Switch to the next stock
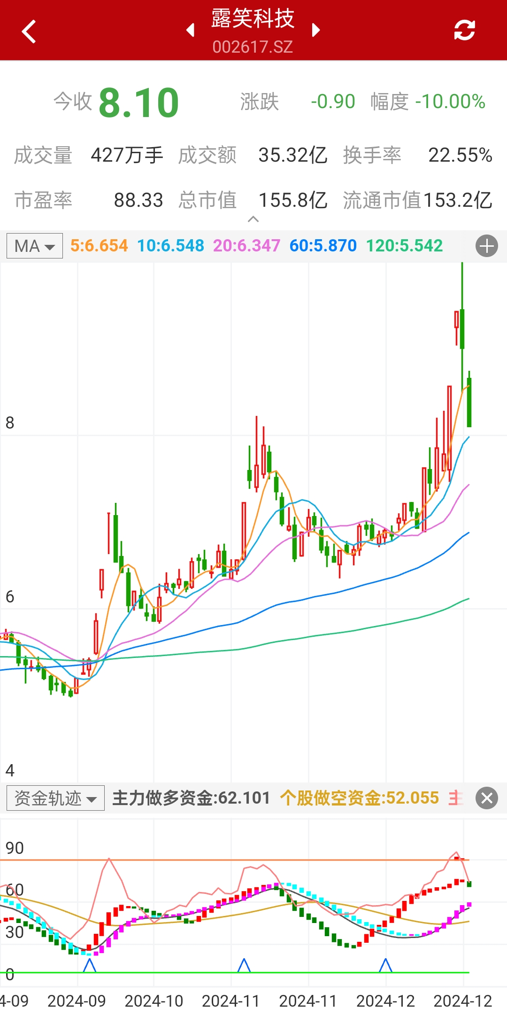The width and height of the screenshot is (507, 1017). coord(315,31)
